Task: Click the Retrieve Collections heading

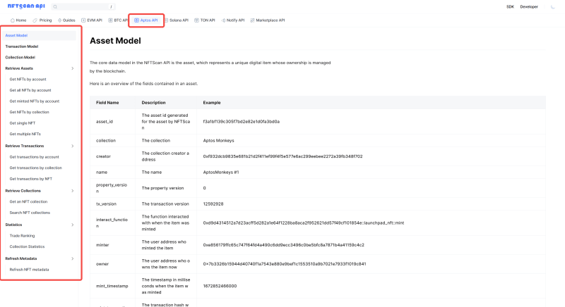Action: (23, 191)
